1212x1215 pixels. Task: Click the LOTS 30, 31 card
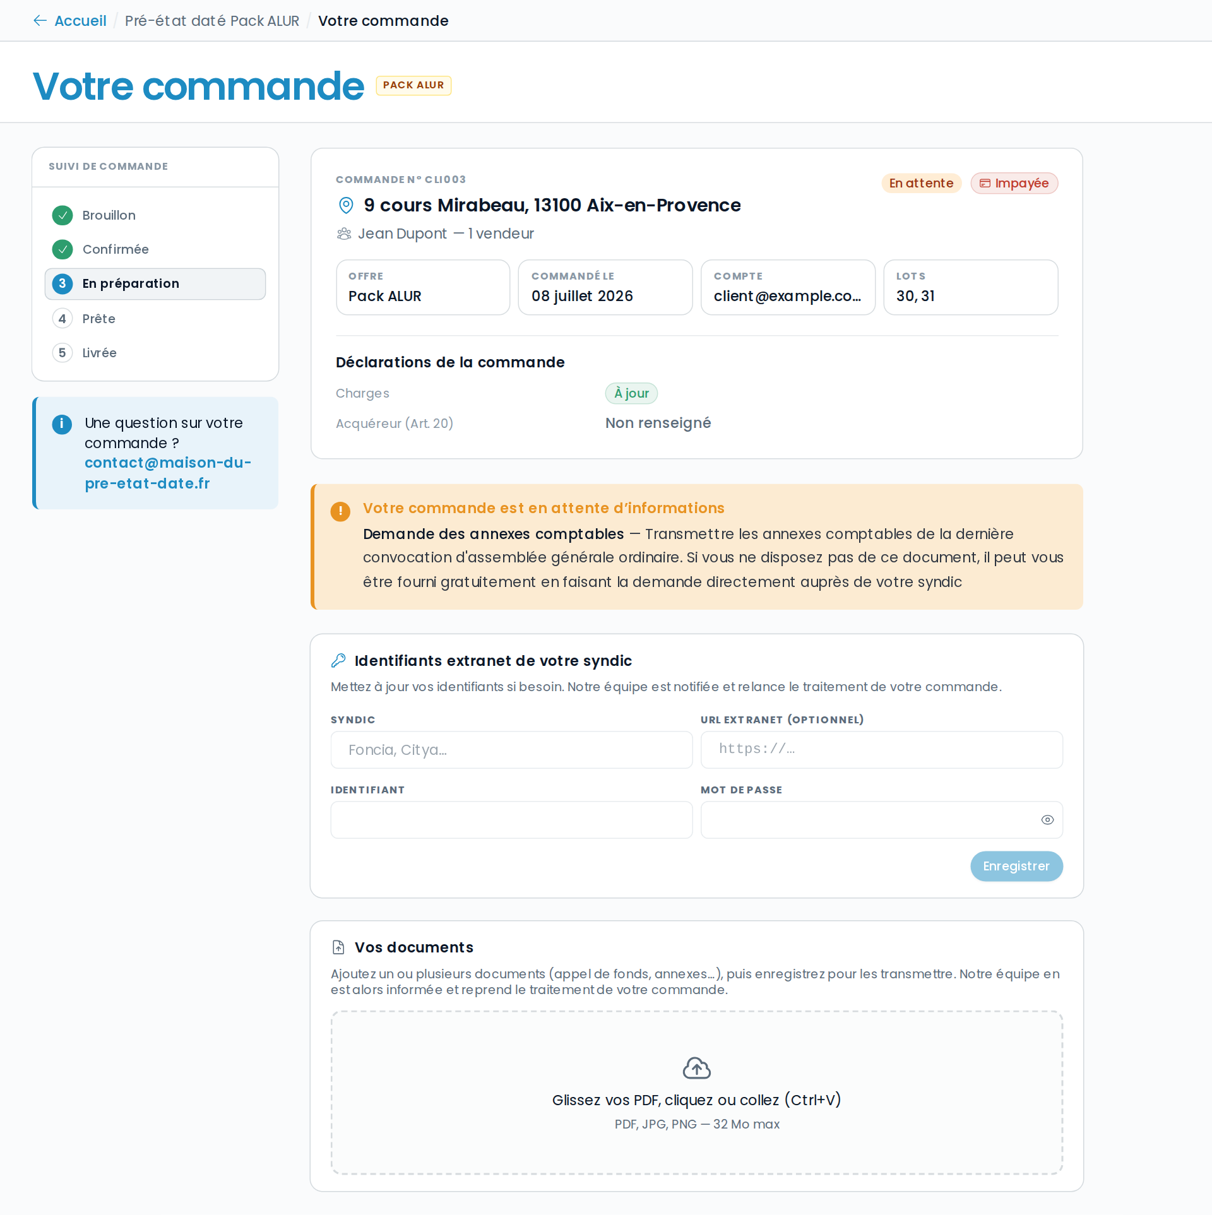(x=971, y=287)
